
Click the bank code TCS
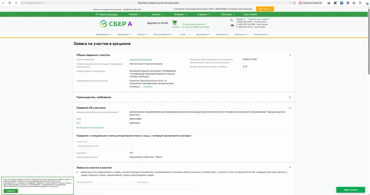click(131, 153)
